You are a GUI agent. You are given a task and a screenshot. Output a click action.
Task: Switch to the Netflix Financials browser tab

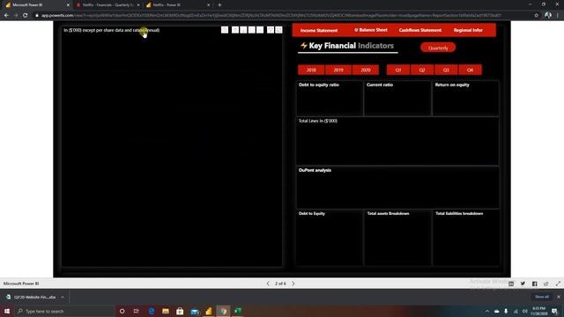pyautogui.click(x=108, y=5)
